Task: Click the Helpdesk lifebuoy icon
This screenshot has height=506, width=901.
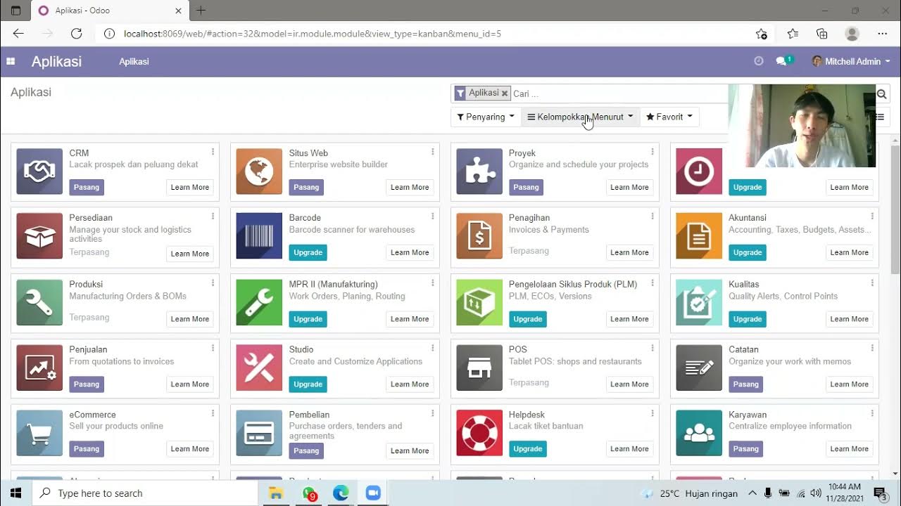Action: click(x=479, y=433)
